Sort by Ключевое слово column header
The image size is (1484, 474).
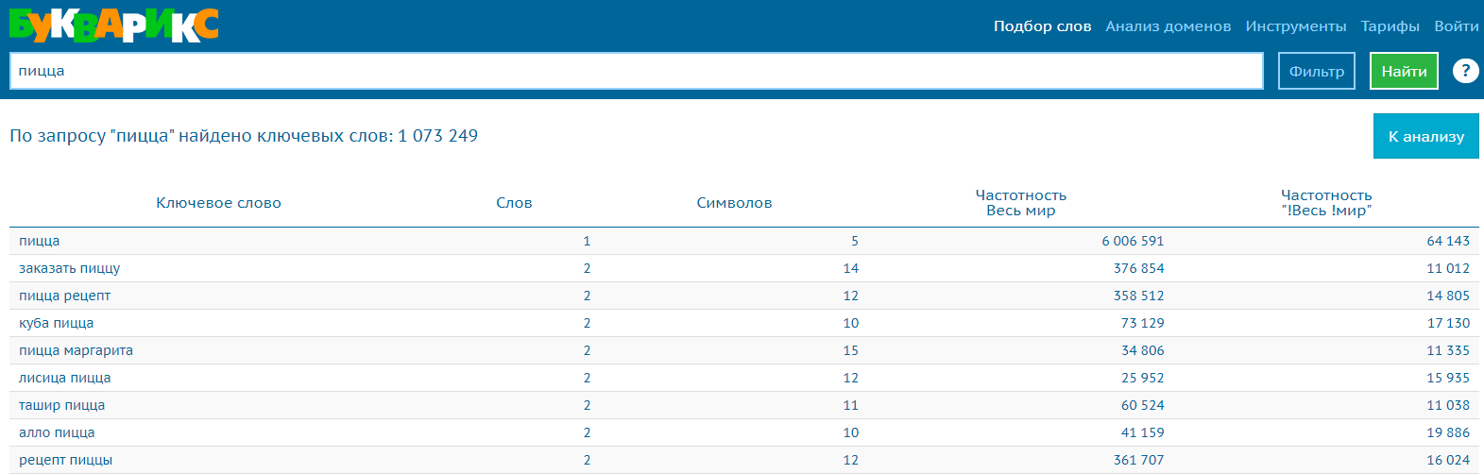pyautogui.click(x=218, y=203)
